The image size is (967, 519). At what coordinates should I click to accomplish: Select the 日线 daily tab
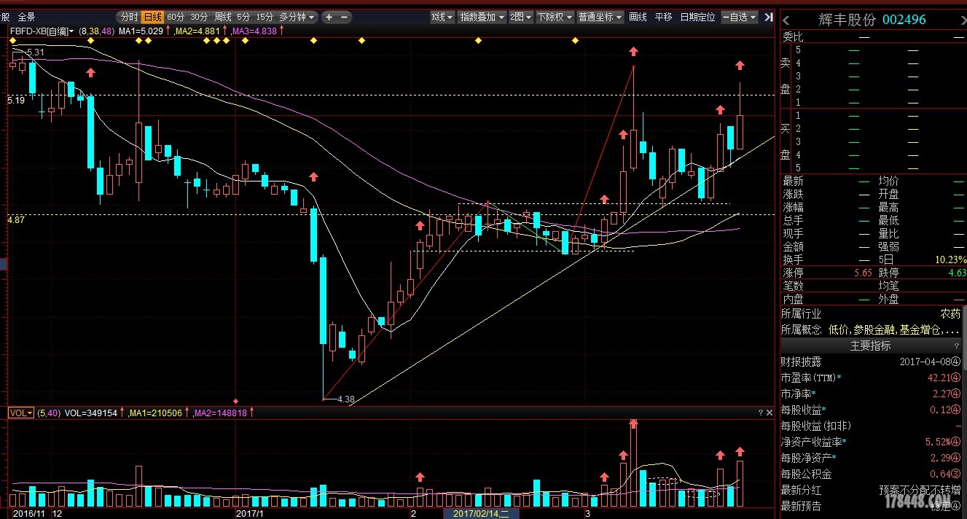click(152, 17)
